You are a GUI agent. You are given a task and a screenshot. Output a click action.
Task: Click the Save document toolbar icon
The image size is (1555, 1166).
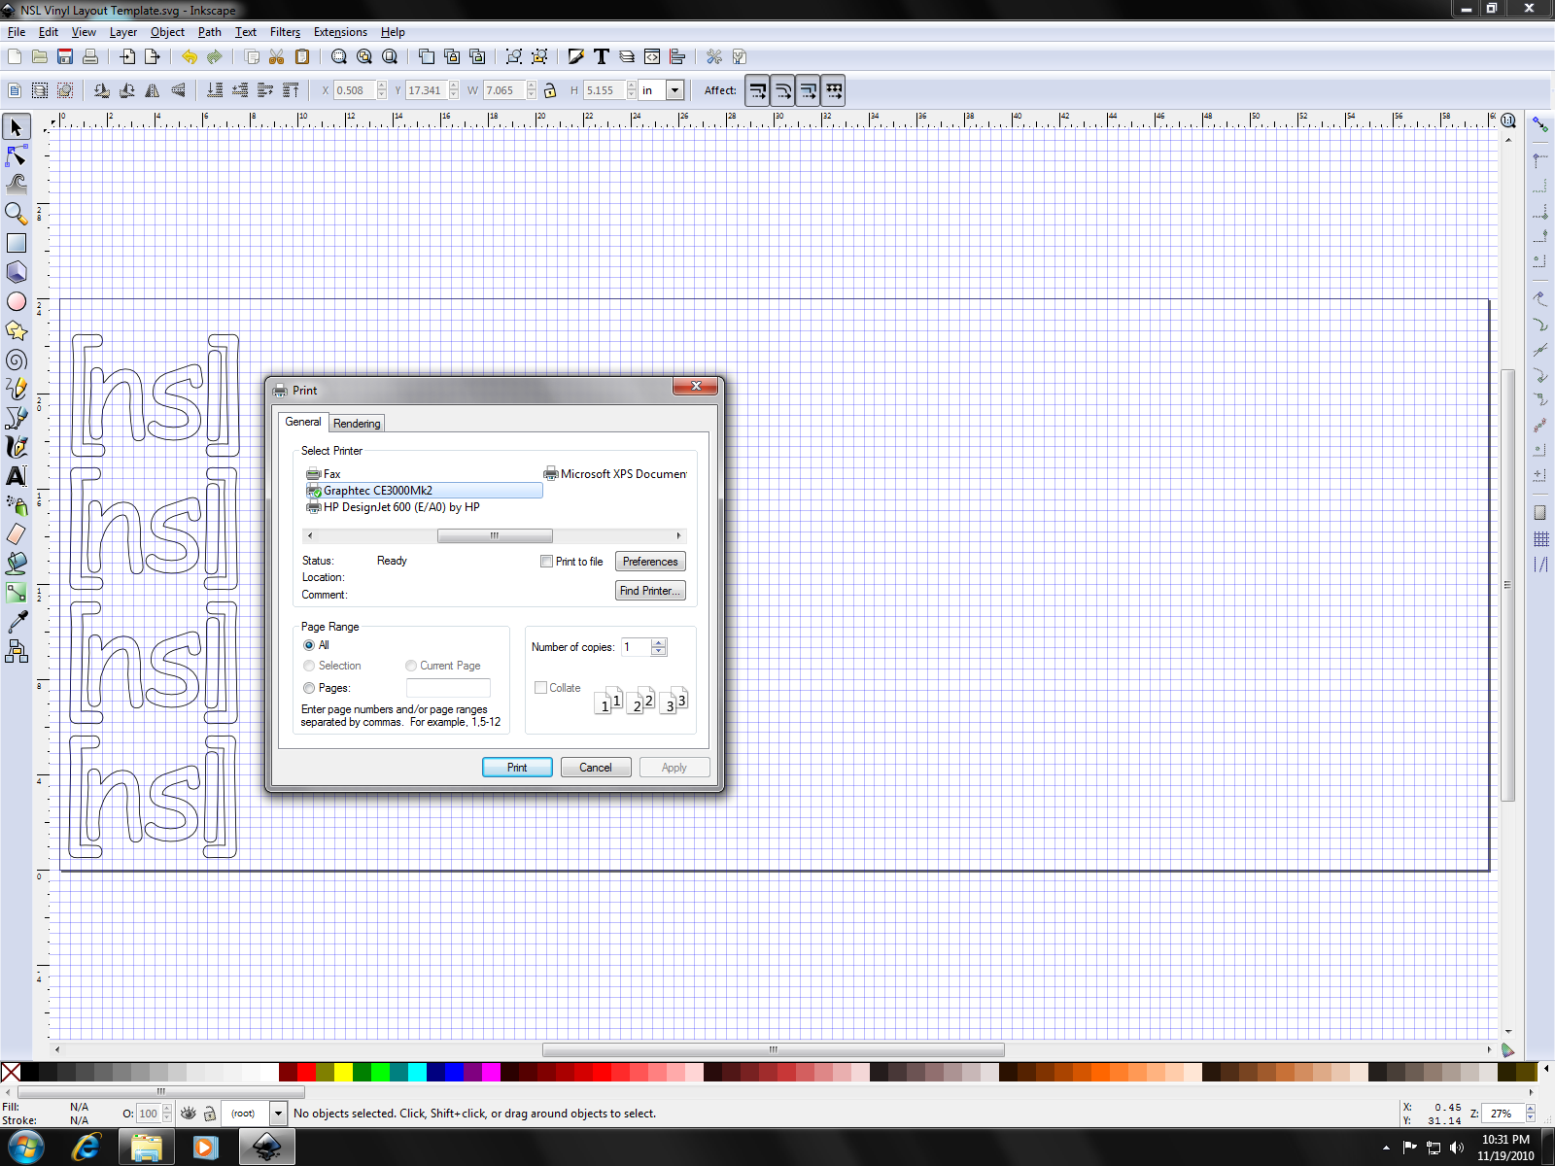click(65, 57)
